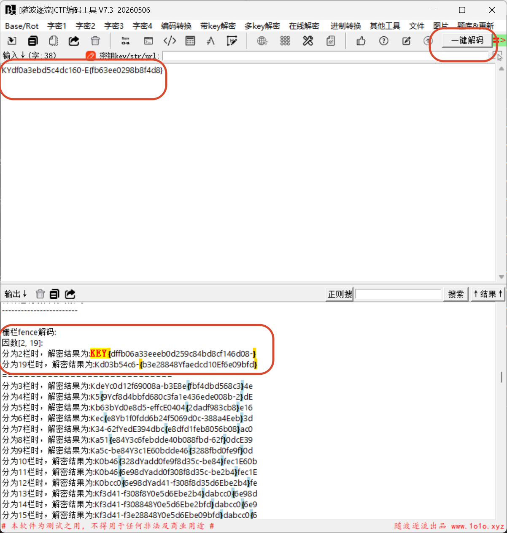The width and height of the screenshot is (507, 533).
Task: Click the document page icon in toolbar
Action: 331,41
